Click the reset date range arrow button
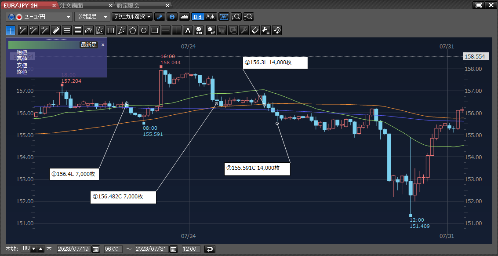Viewport: 498px width, 256px height. [210, 249]
